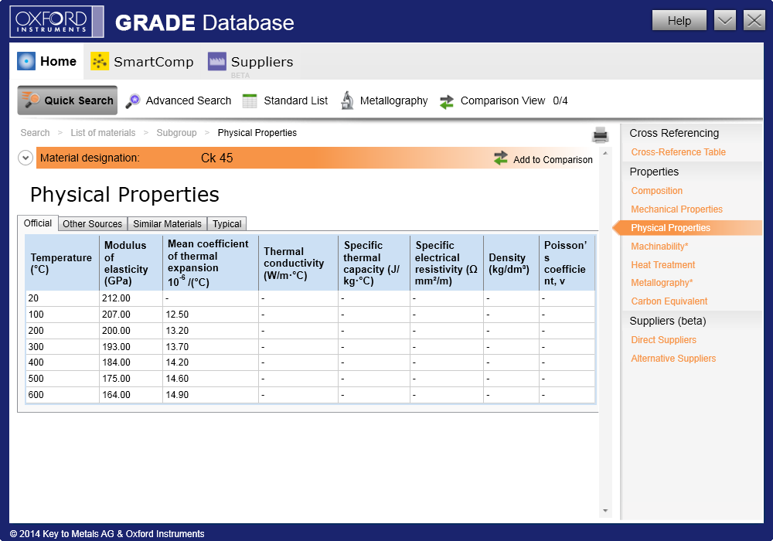Open the Heat Treatment link
This screenshot has height=541, width=773.
pos(663,265)
